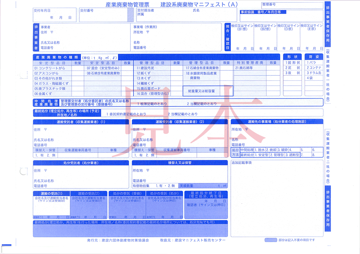360x254 pixels.
Task: Click the option "1 委託契約書記載のとおり"
Action: [126, 114]
